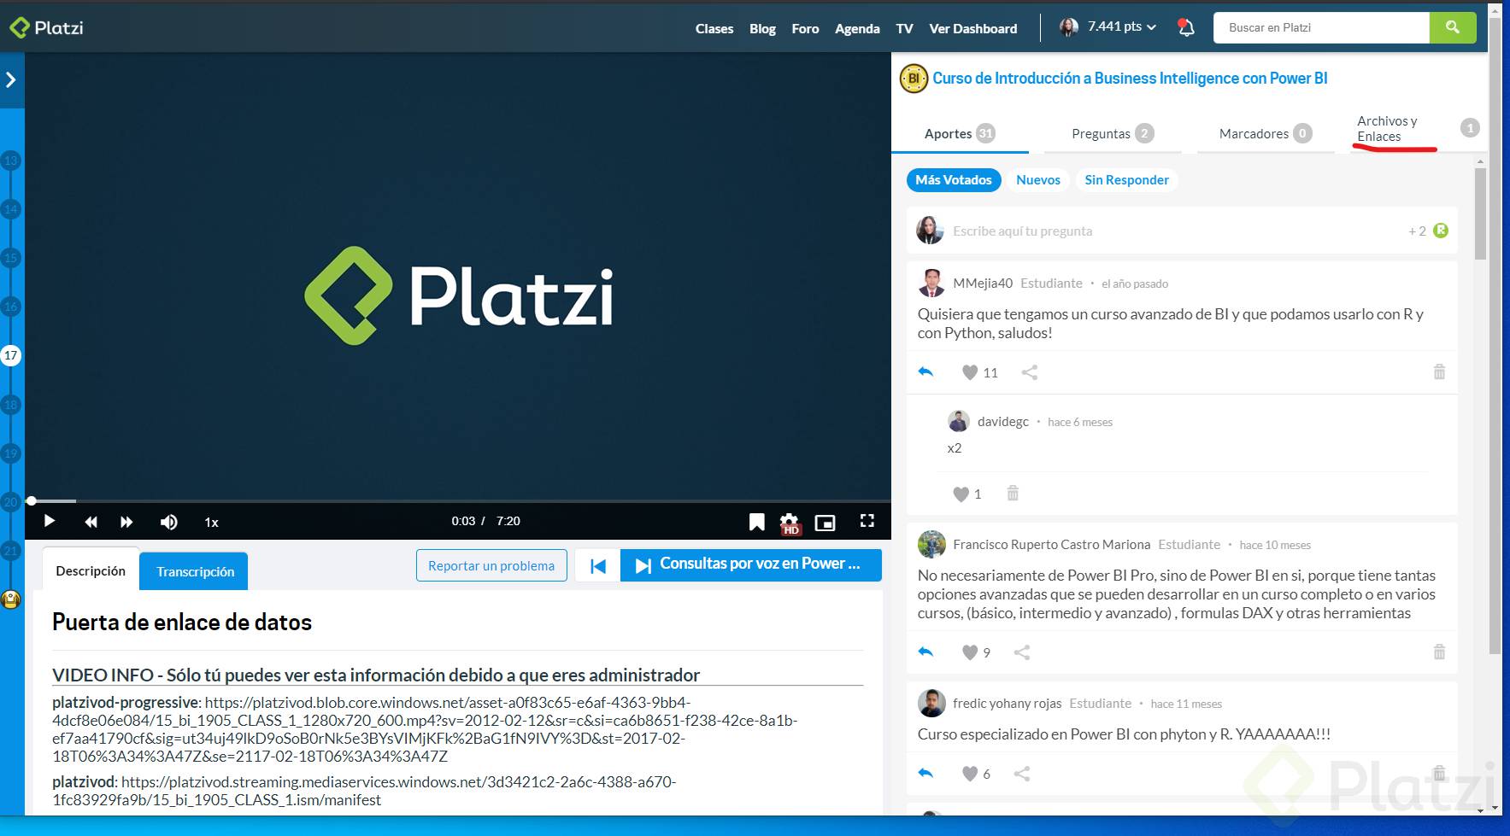Activate picture-in-picture mode
The image size is (1510, 836).
click(x=825, y=521)
